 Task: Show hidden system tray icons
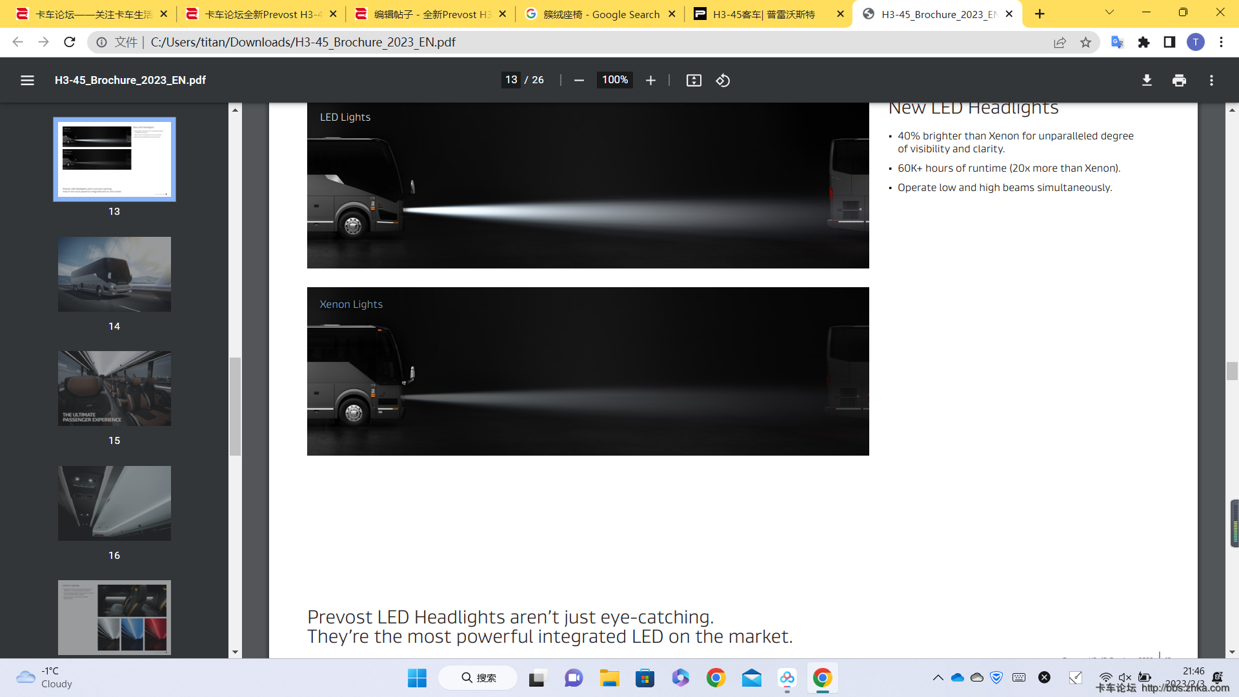pyautogui.click(x=938, y=678)
